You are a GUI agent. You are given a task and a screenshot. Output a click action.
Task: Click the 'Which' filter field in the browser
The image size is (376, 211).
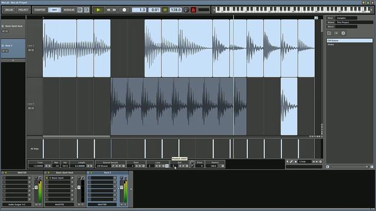(346, 26)
